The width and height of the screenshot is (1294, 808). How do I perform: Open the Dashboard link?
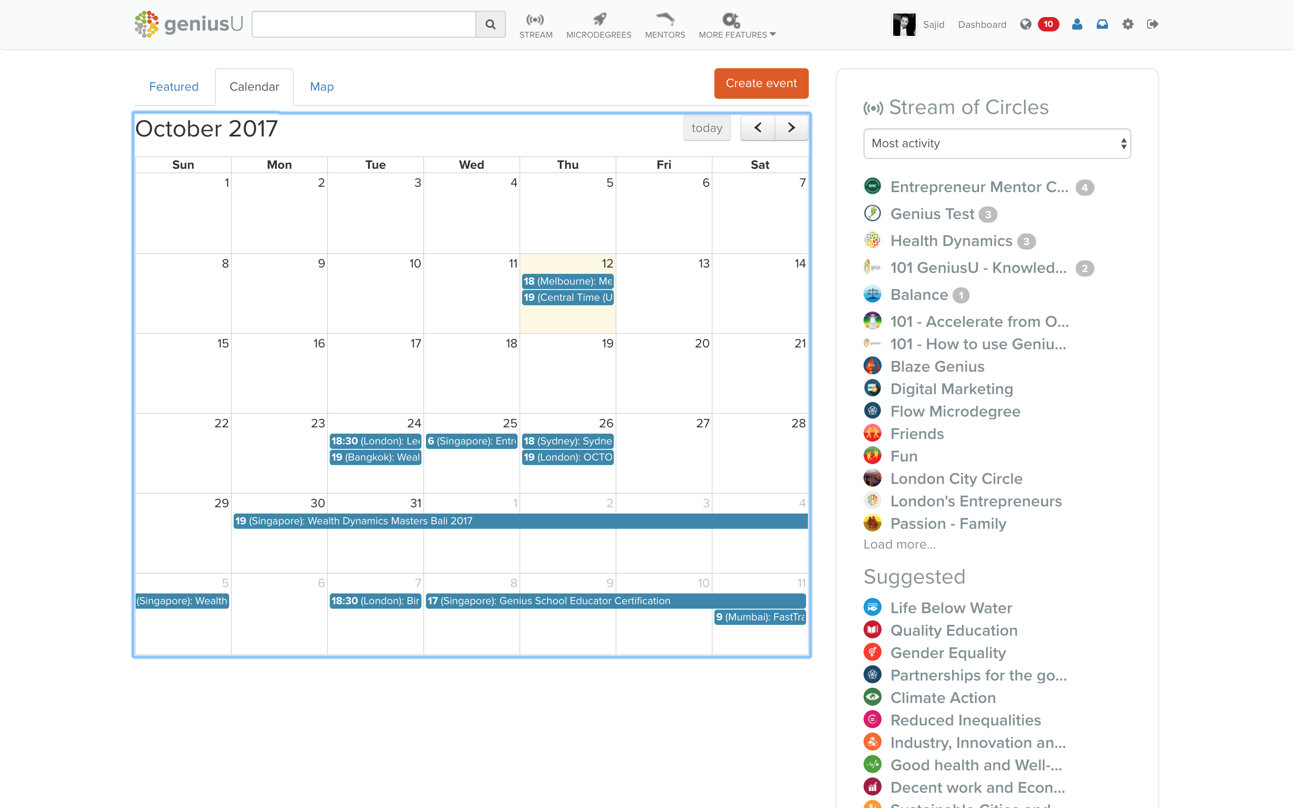point(982,24)
